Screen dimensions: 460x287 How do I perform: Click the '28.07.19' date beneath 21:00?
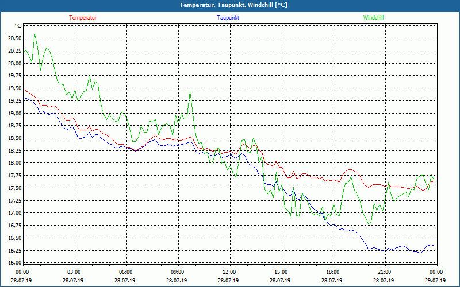tap(384, 281)
